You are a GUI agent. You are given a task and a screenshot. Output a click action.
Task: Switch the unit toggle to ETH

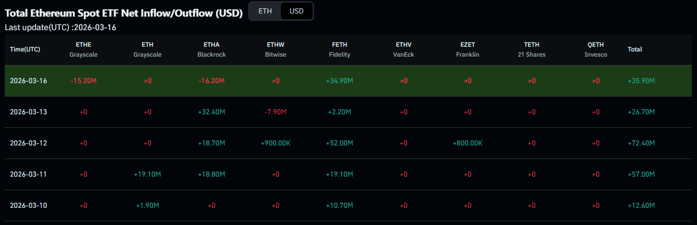[265, 11]
